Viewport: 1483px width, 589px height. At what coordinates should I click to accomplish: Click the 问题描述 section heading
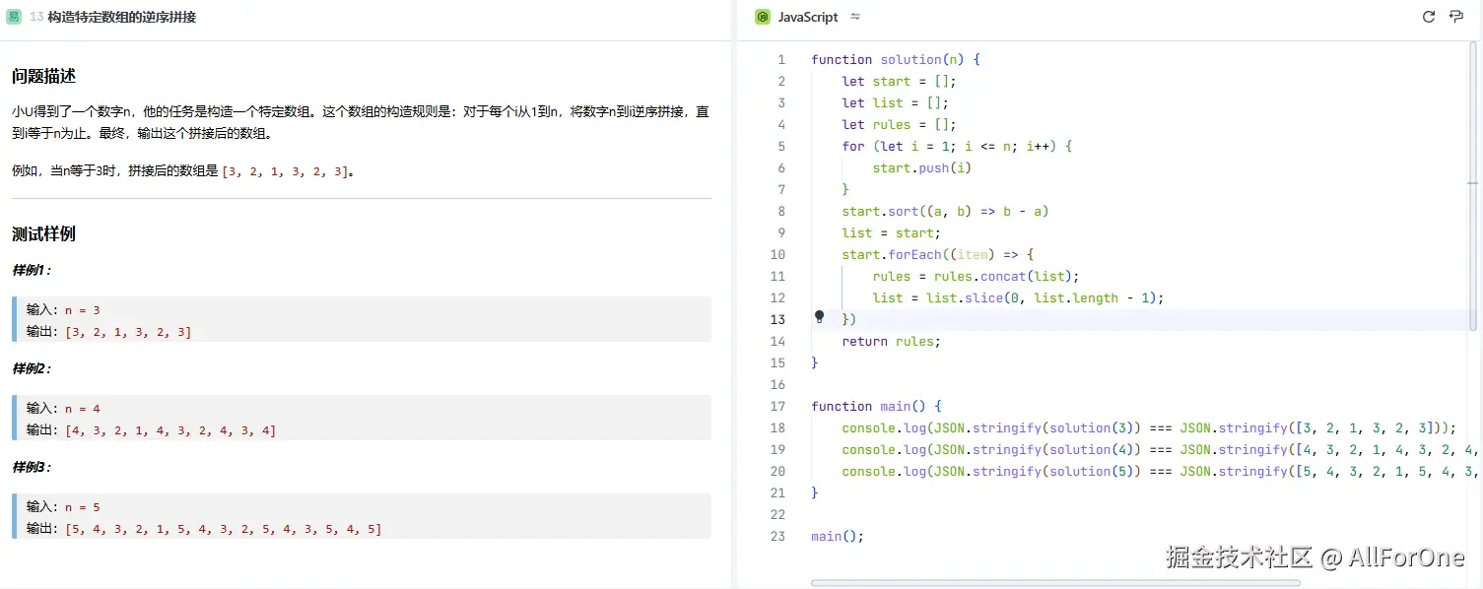(x=43, y=76)
